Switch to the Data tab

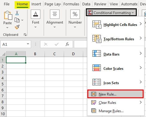[86, 4]
